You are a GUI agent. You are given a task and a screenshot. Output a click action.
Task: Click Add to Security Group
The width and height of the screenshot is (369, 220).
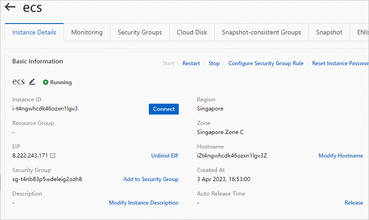[x=151, y=179]
